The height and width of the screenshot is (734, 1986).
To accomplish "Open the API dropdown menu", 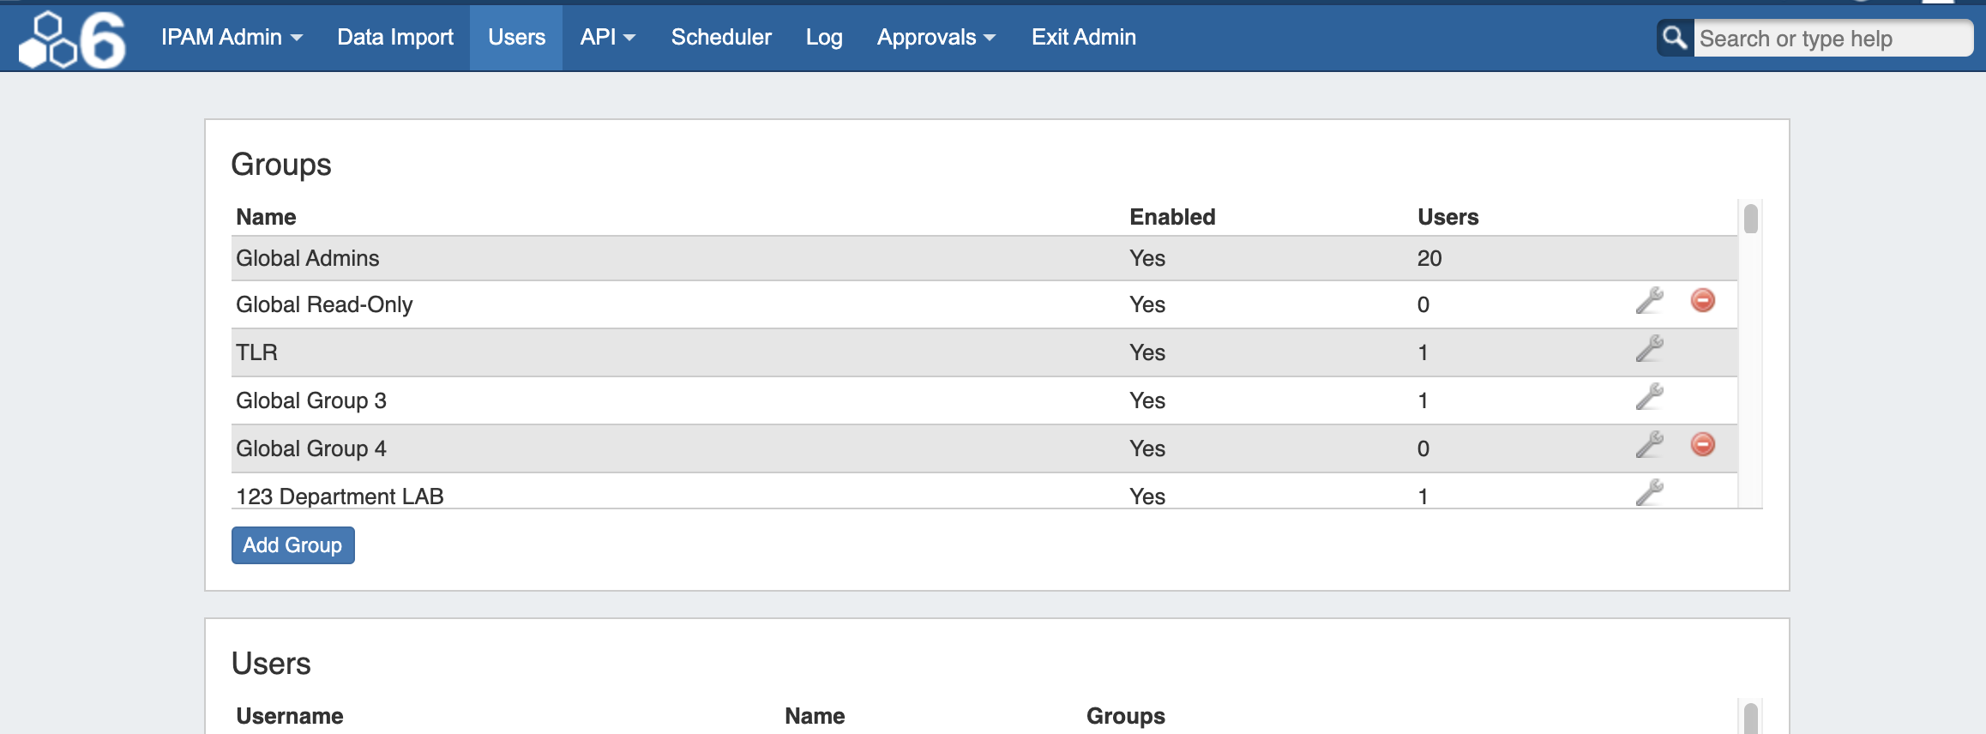I will [607, 37].
